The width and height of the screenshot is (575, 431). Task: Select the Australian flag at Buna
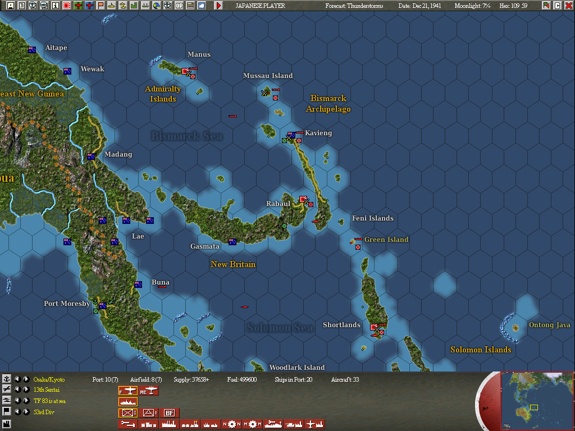[138, 285]
